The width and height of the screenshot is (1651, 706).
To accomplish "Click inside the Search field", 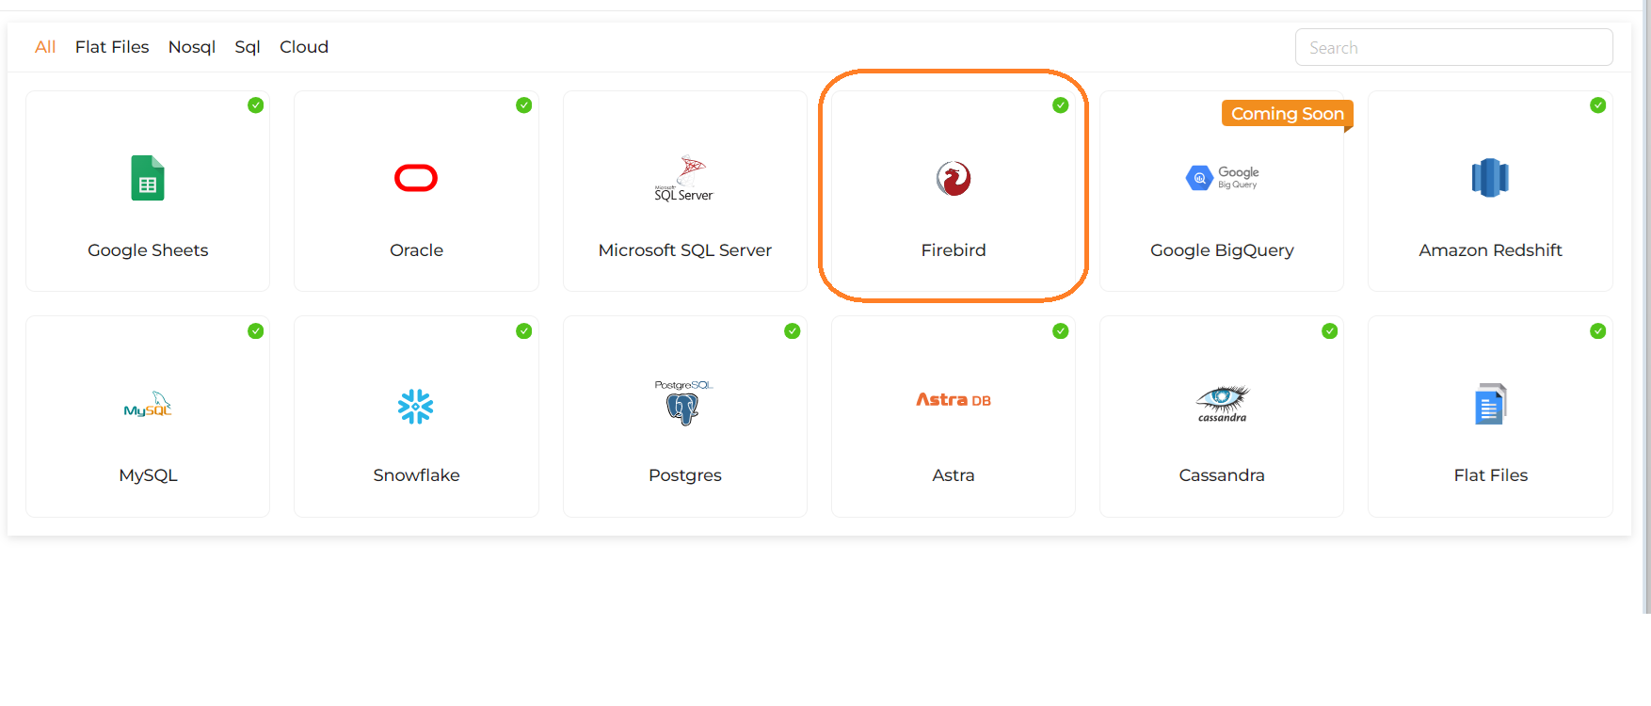I will click(x=1453, y=46).
